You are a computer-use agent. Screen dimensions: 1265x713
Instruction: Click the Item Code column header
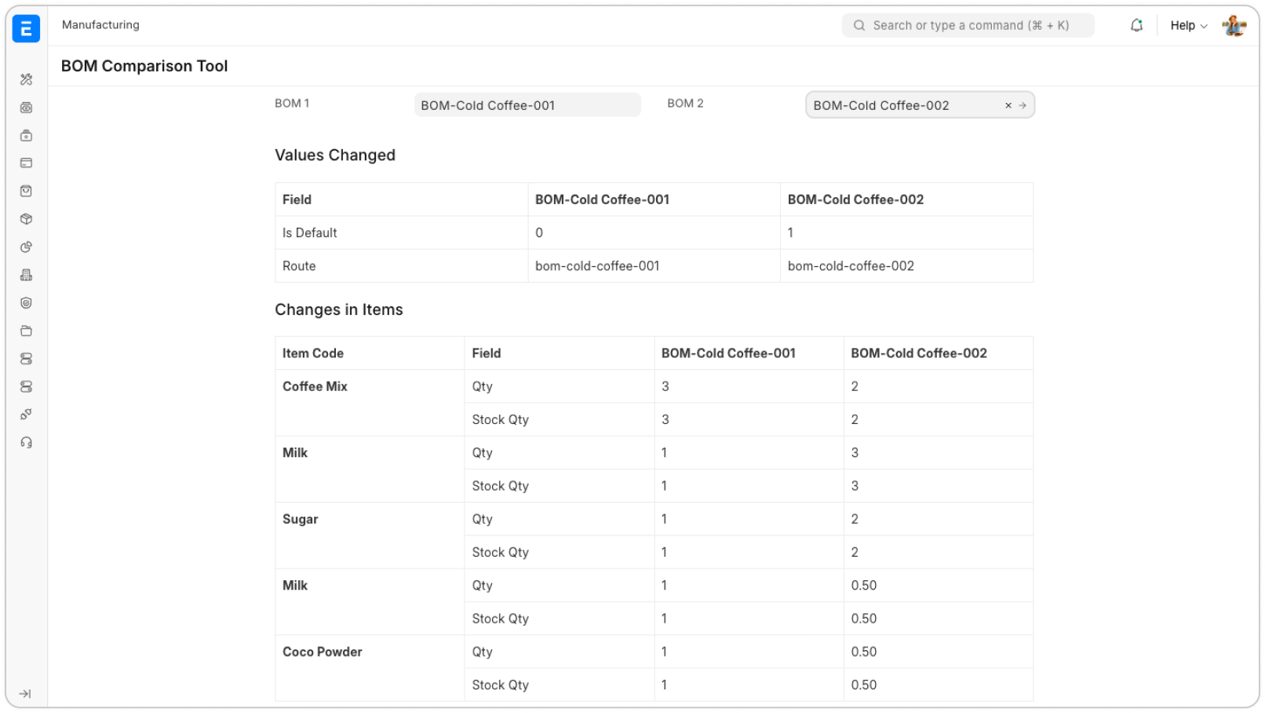click(313, 353)
